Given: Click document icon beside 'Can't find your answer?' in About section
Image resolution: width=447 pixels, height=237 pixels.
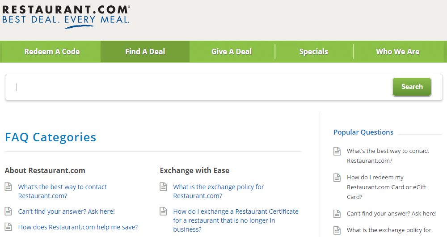Looking at the screenshot, I should click(x=8, y=212).
